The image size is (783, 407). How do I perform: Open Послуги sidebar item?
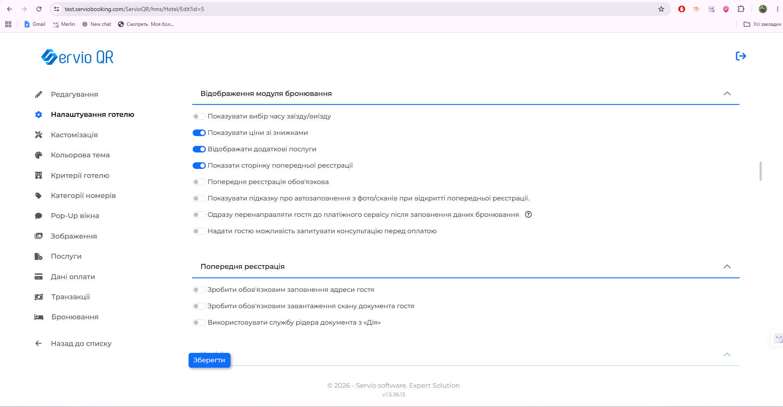pyautogui.click(x=66, y=257)
